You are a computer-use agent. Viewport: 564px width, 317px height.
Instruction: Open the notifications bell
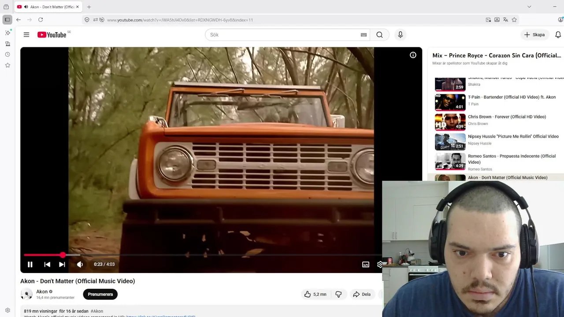558,35
